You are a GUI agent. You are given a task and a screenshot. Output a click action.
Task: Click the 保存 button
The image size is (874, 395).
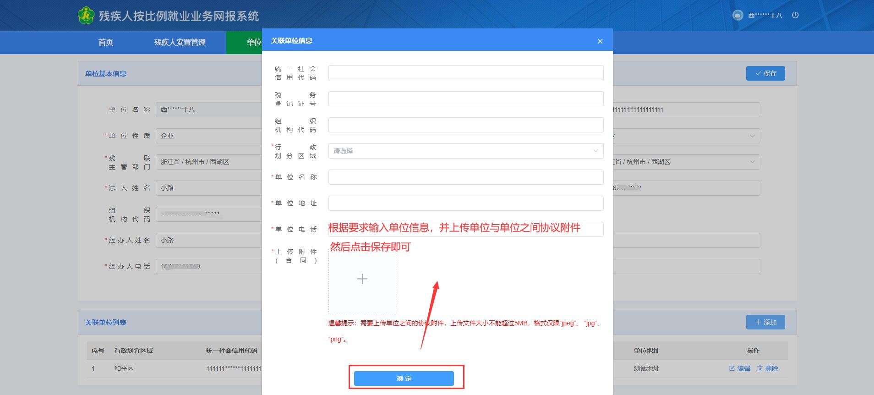coord(765,73)
